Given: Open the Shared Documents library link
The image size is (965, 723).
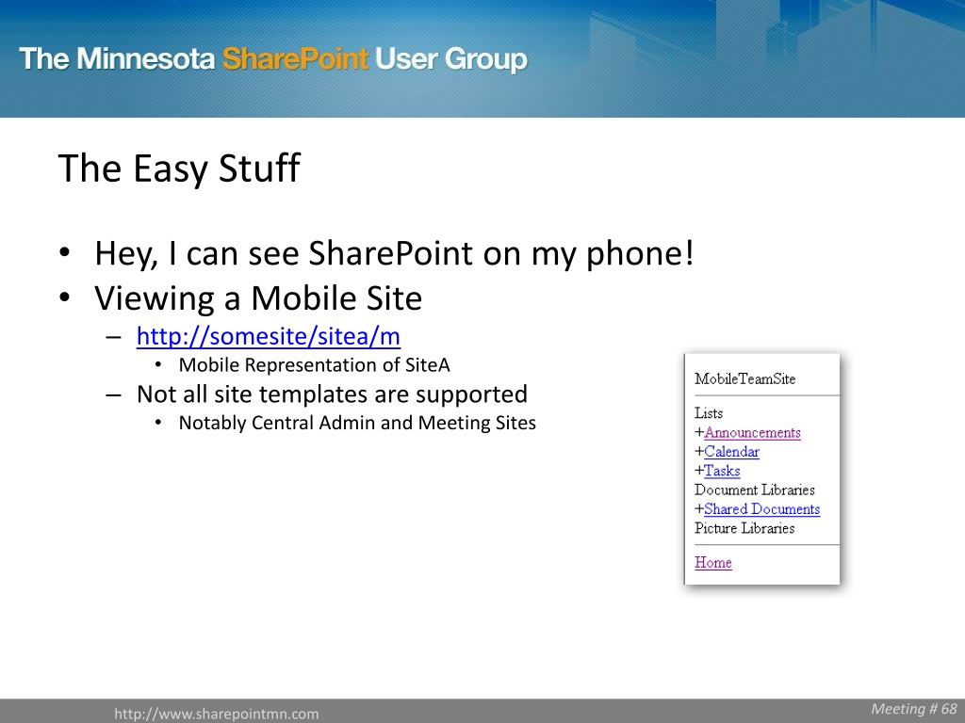Looking at the screenshot, I should 761,509.
